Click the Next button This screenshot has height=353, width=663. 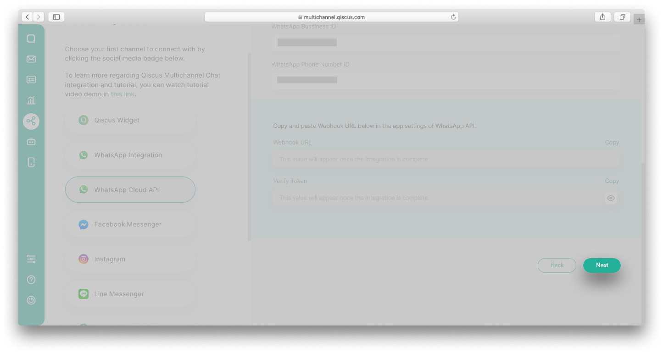pyautogui.click(x=602, y=265)
